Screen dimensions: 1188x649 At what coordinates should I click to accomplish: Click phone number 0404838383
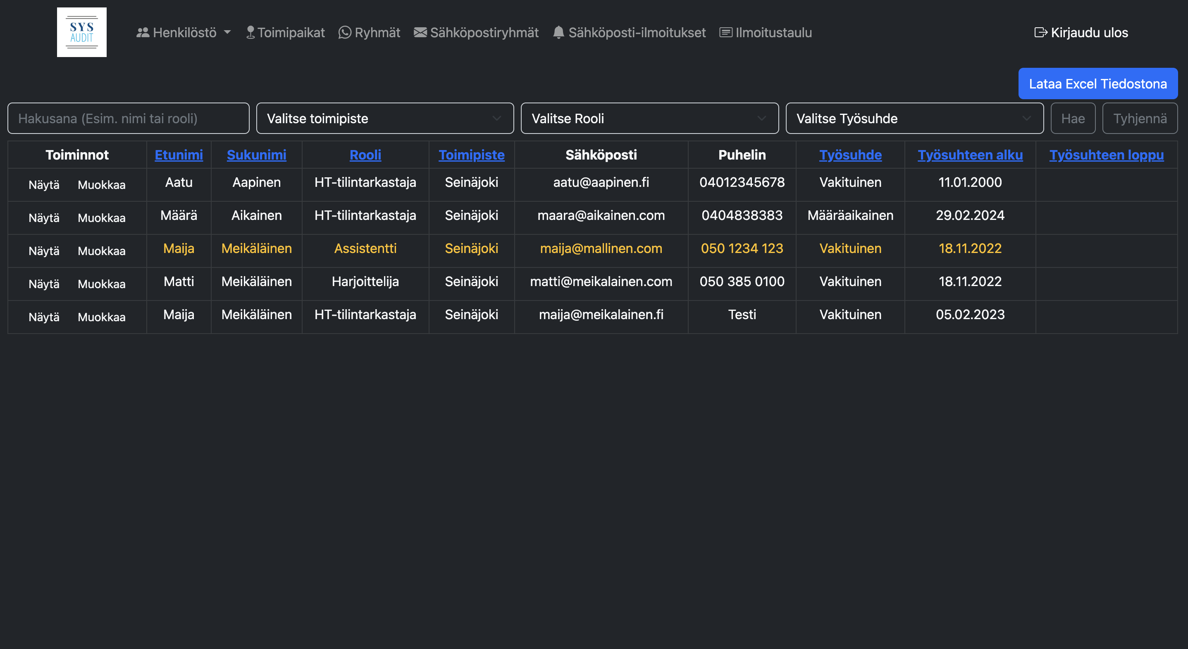[742, 215]
